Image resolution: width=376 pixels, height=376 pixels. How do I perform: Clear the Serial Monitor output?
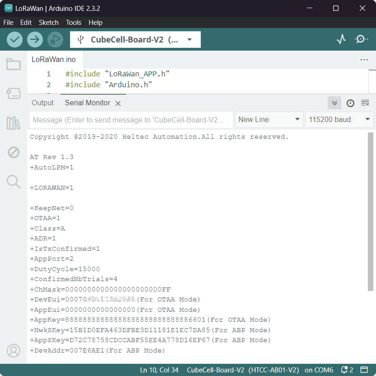365,103
